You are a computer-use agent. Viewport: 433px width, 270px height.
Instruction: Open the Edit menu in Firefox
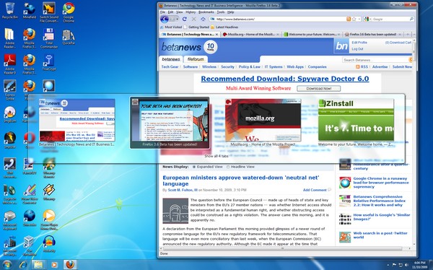[170, 12]
